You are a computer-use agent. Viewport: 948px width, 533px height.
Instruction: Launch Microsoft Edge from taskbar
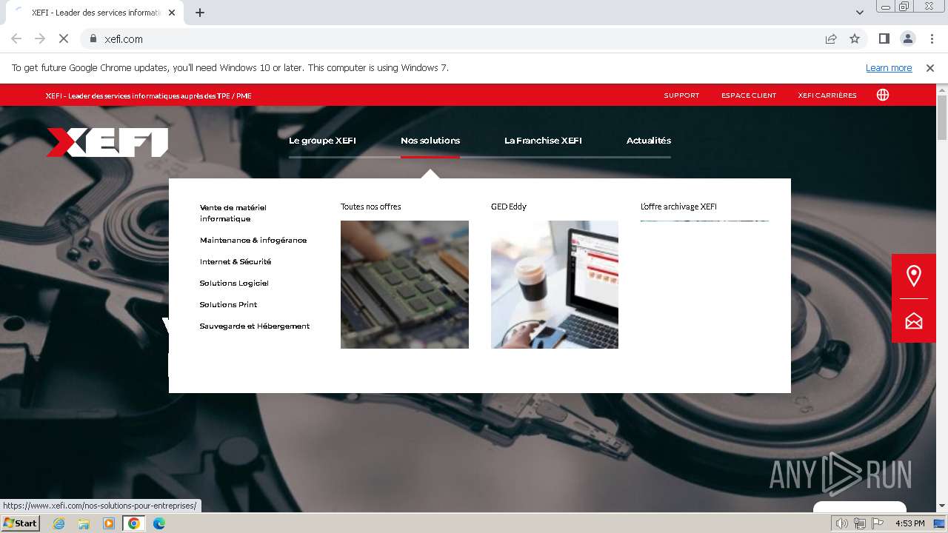(x=158, y=523)
